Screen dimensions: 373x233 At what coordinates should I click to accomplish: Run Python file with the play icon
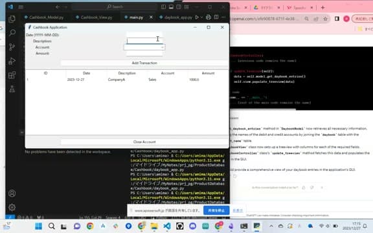click(197, 17)
